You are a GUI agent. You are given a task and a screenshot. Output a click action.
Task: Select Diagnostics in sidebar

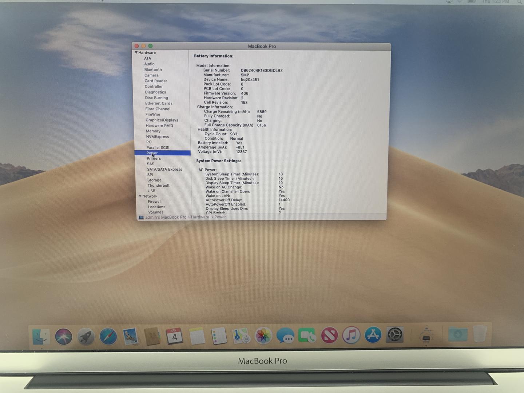(x=155, y=92)
